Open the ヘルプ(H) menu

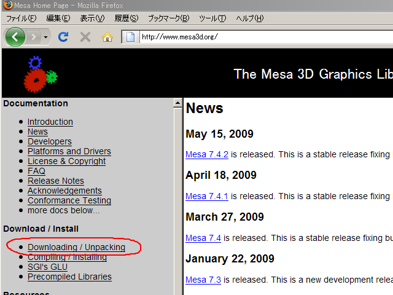[x=250, y=18]
